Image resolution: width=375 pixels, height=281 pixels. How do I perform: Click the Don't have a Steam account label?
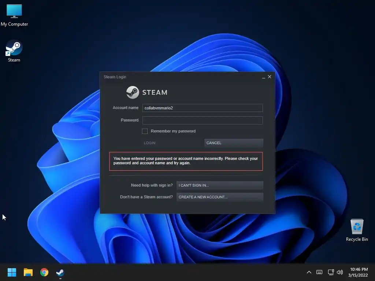pyautogui.click(x=146, y=197)
